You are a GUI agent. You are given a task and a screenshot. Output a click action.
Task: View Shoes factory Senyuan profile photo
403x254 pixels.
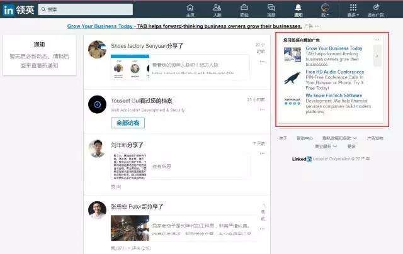97,50
